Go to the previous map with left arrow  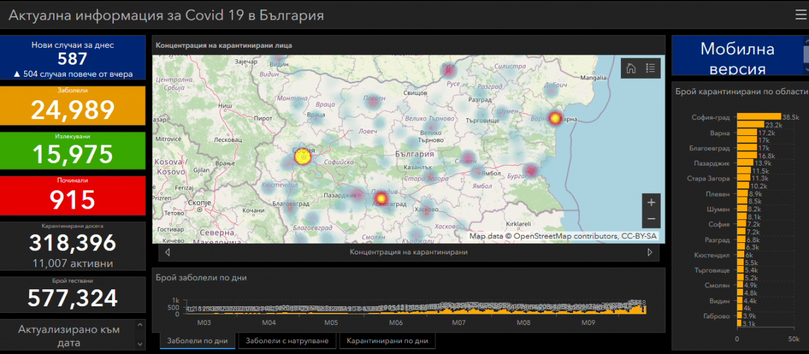coord(167,252)
